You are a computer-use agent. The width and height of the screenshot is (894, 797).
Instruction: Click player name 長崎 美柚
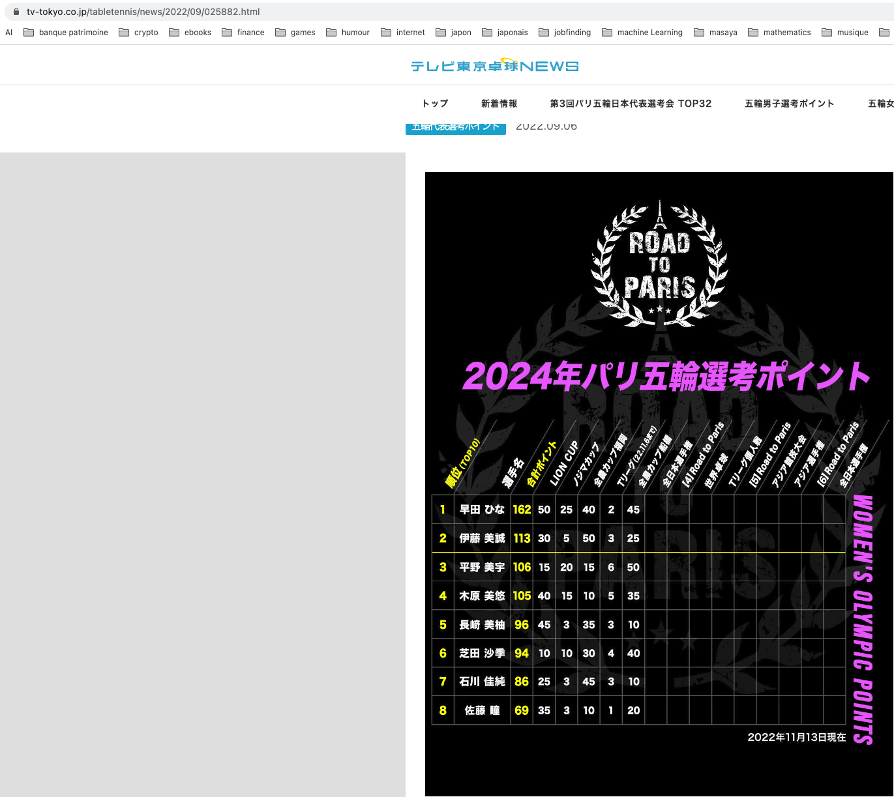482,624
